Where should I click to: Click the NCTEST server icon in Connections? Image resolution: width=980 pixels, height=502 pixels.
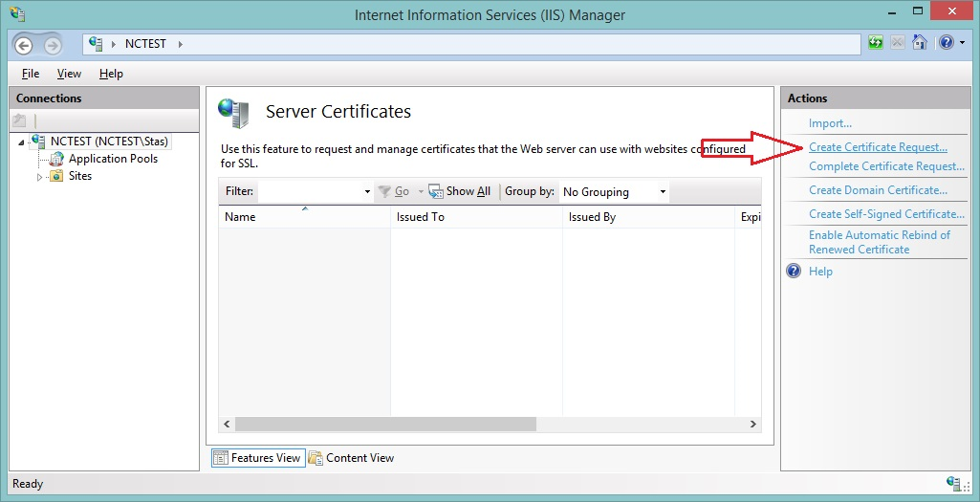coord(38,142)
